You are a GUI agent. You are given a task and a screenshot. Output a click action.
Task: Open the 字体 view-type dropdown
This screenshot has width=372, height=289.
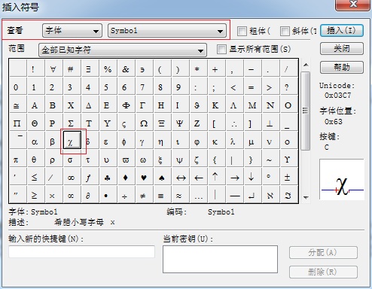point(72,31)
